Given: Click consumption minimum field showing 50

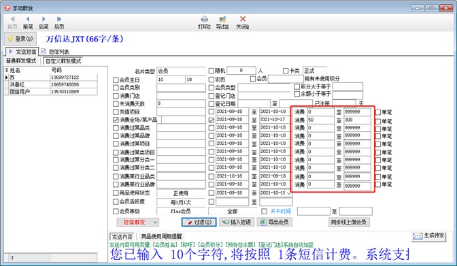Looking at the screenshot, I should 320,120.
